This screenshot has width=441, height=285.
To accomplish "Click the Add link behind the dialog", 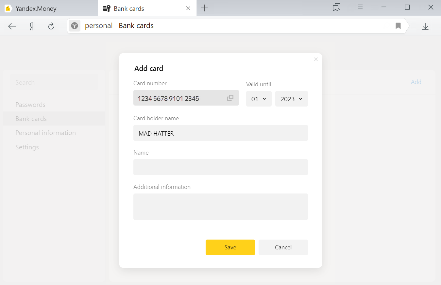I will pyautogui.click(x=416, y=82).
